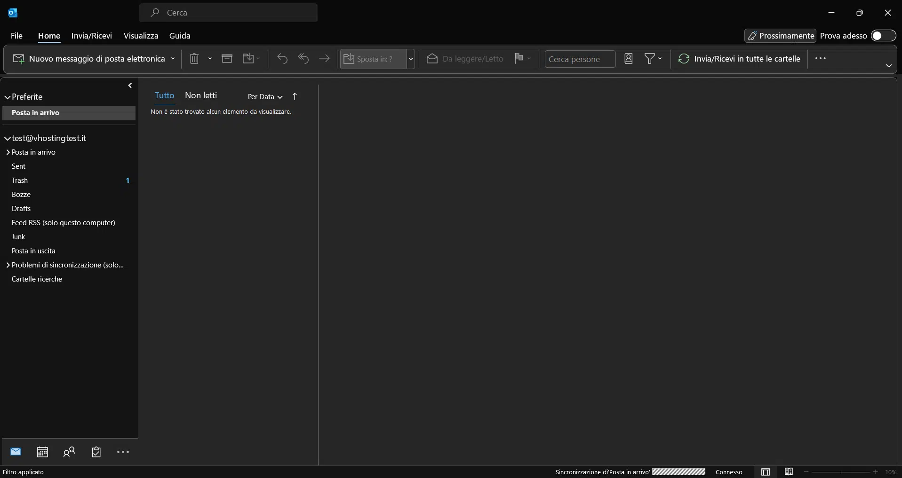Click the three dots ribbon overflow
Viewport: 902px width, 478px height.
(x=821, y=58)
